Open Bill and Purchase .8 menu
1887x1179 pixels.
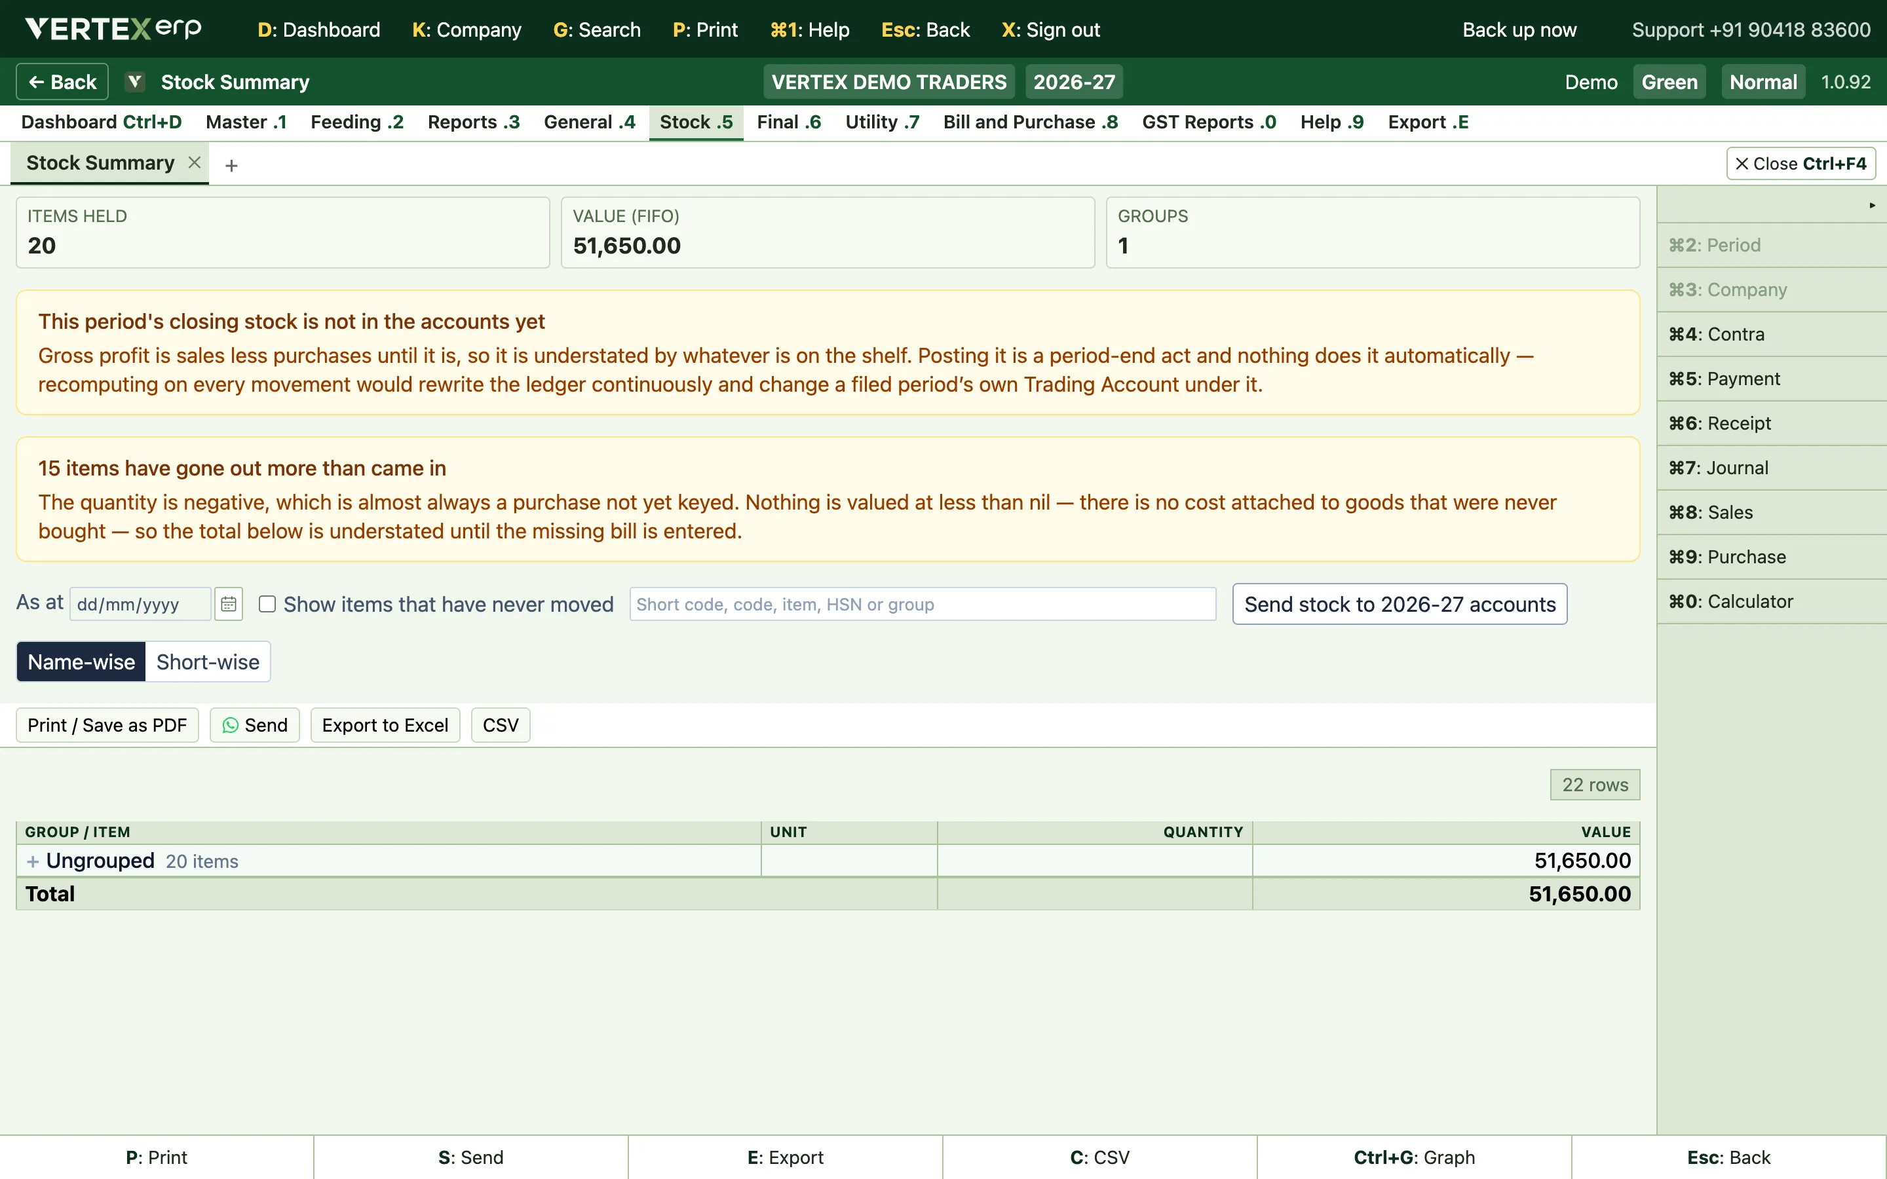click(x=1030, y=122)
